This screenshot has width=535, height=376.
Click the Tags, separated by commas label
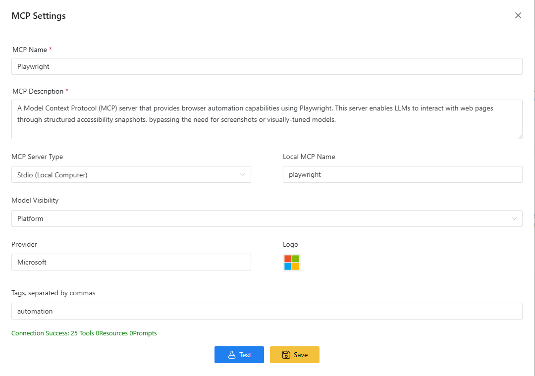53,293
